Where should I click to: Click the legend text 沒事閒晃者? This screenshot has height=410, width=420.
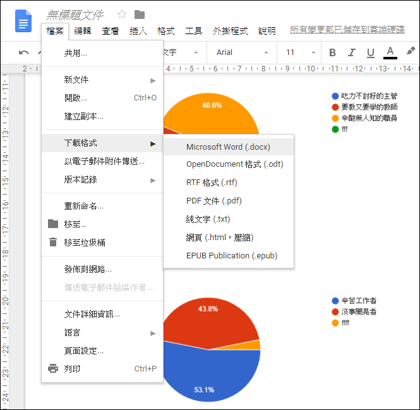point(359,312)
